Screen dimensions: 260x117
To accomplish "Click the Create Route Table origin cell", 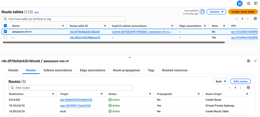I will [x=217, y=111].
